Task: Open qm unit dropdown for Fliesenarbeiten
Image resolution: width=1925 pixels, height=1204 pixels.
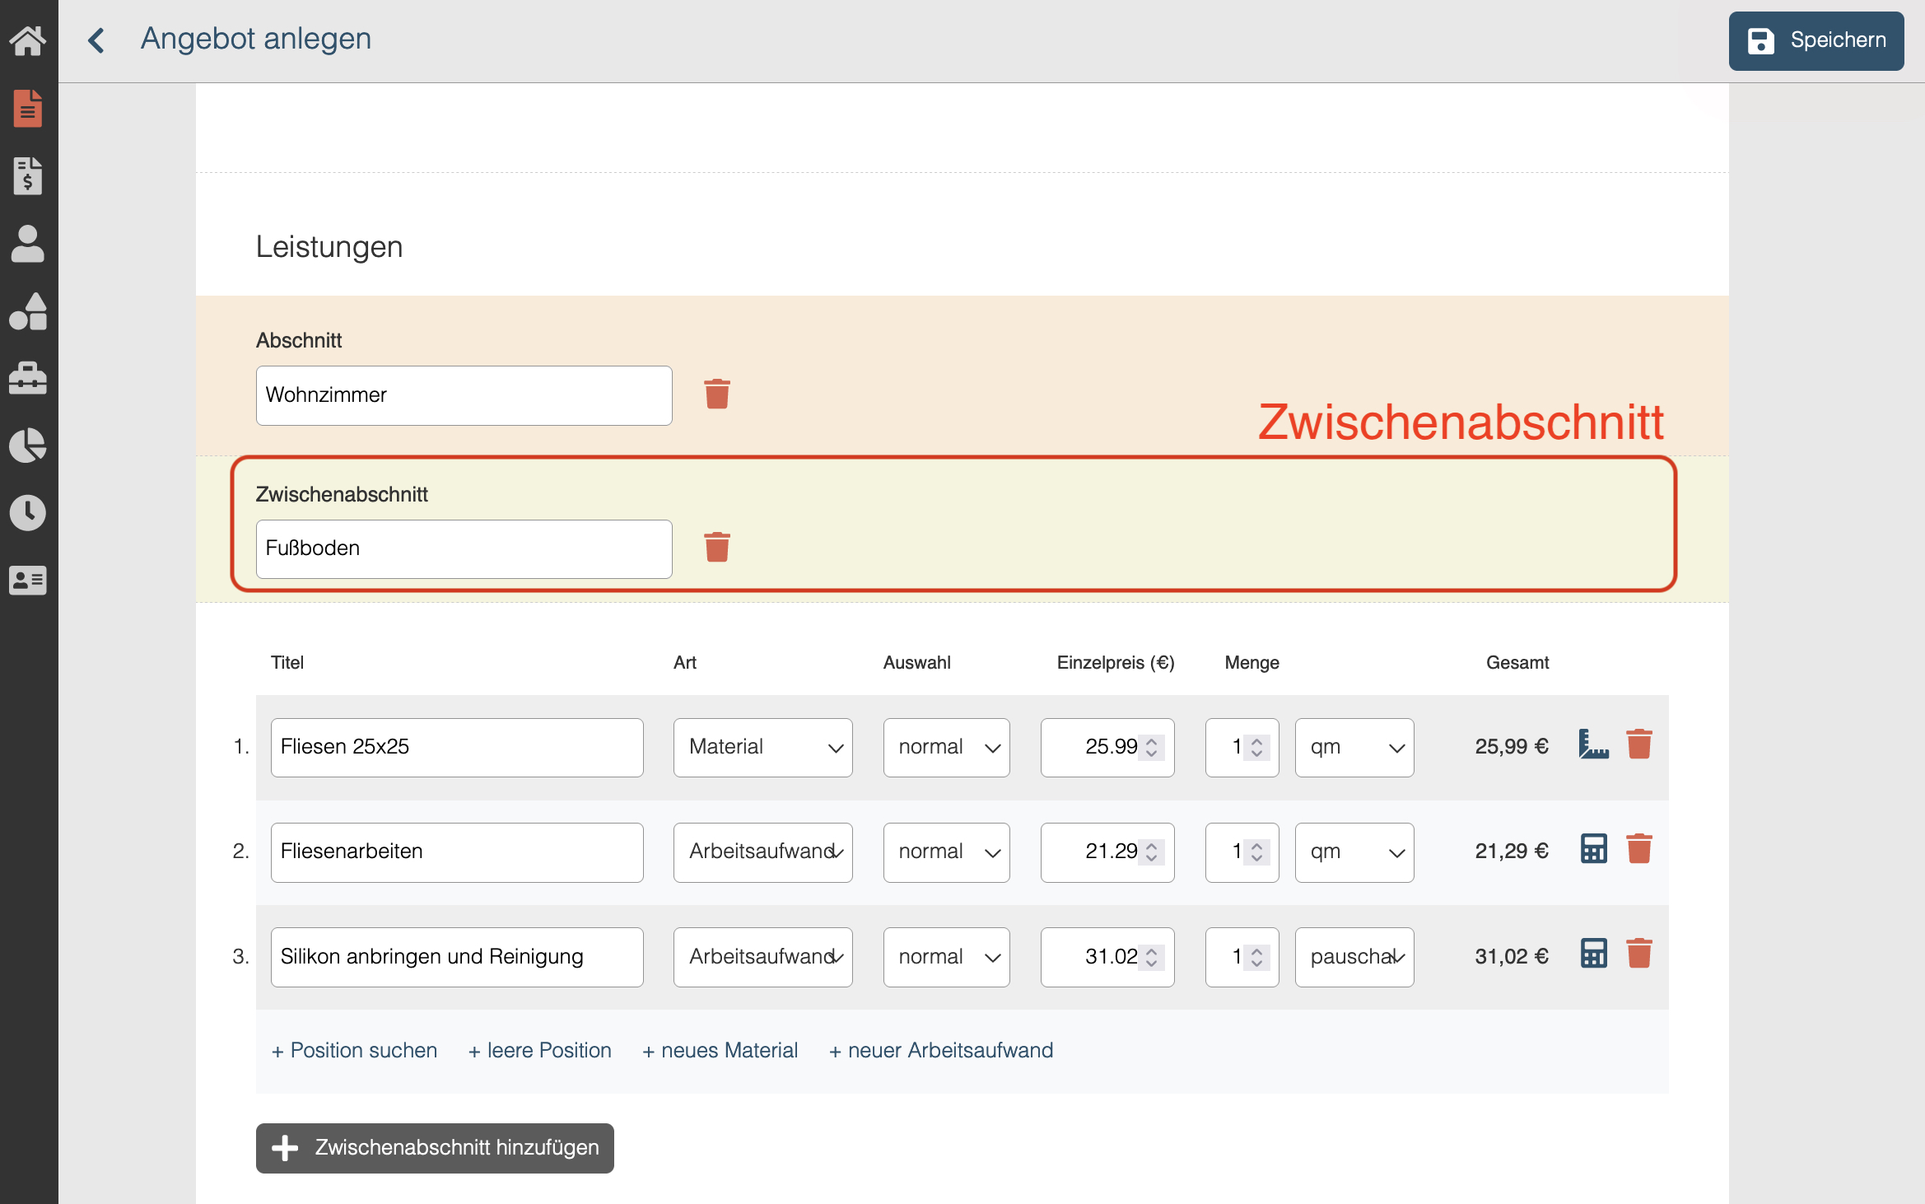Action: click(x=1354, y=852)
